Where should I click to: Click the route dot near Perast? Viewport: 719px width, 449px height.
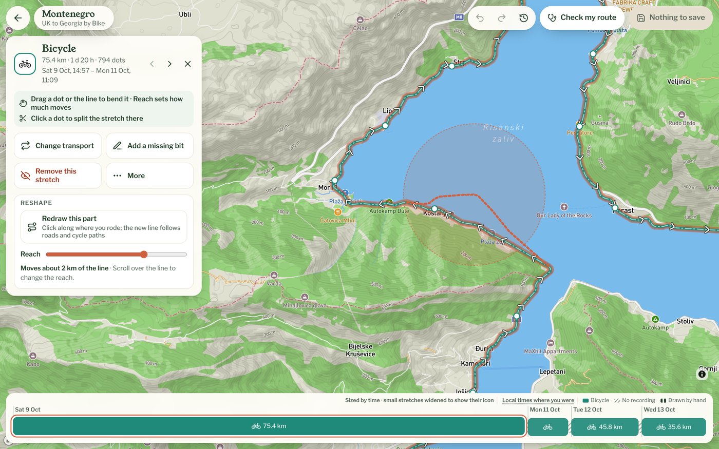click(x=615, y=208)
